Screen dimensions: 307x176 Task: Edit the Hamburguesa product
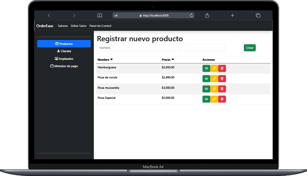214,68
